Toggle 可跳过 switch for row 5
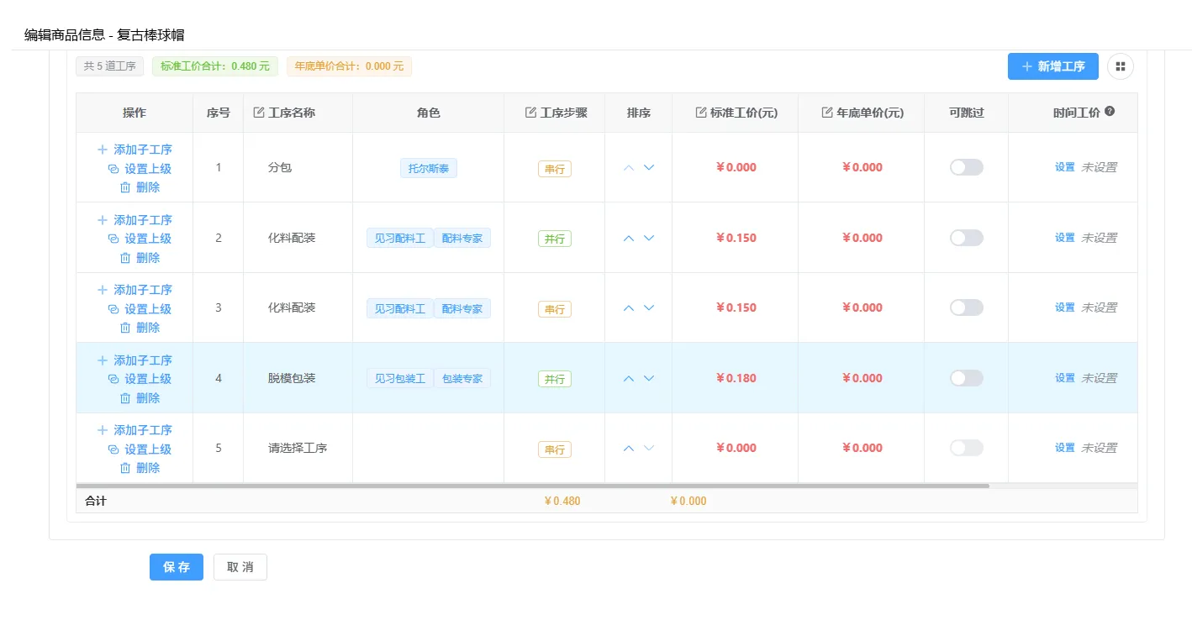This screenshot has height=620, width=1192. 967,448
